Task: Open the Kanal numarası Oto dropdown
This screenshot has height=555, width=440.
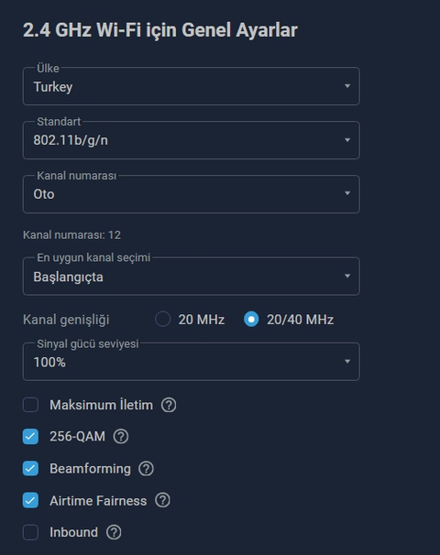Action: coord(192,194)
